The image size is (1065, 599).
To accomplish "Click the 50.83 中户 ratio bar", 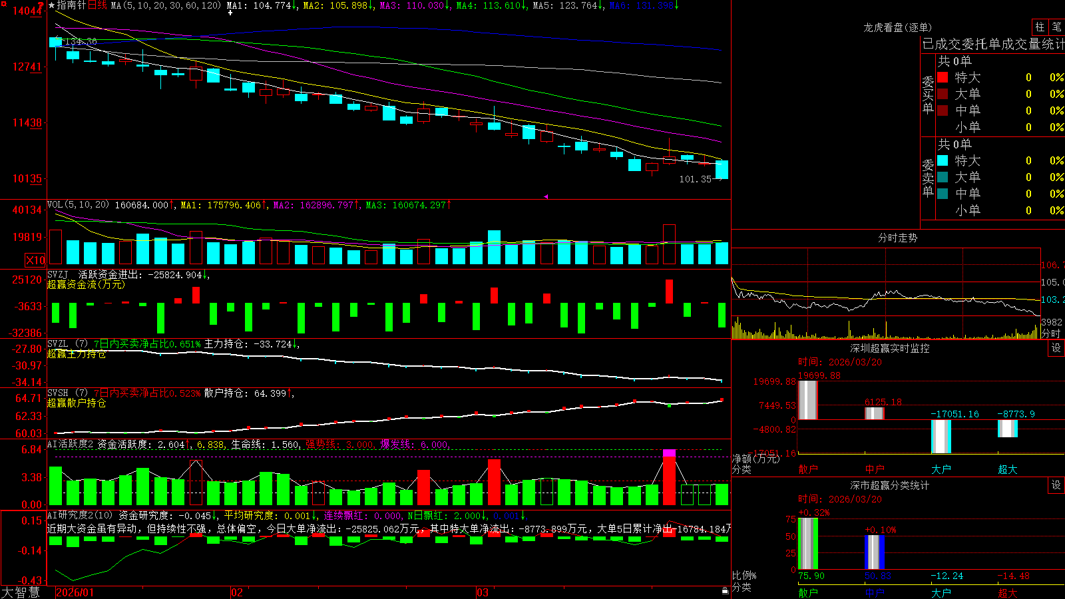I will click(874, 552).
